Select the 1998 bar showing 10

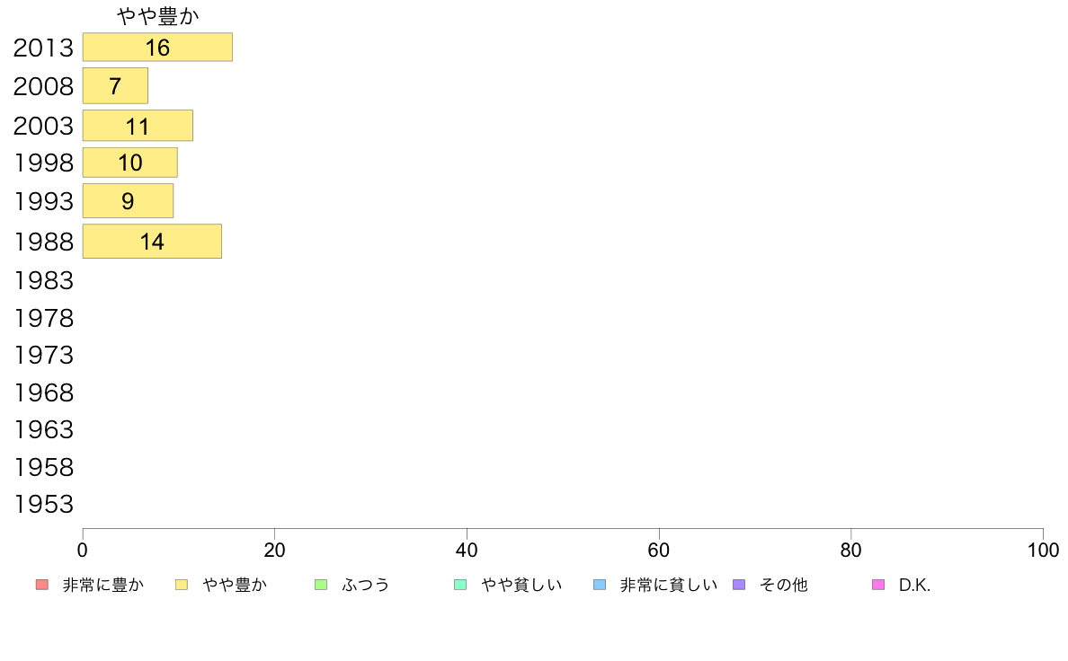(130, 163)
